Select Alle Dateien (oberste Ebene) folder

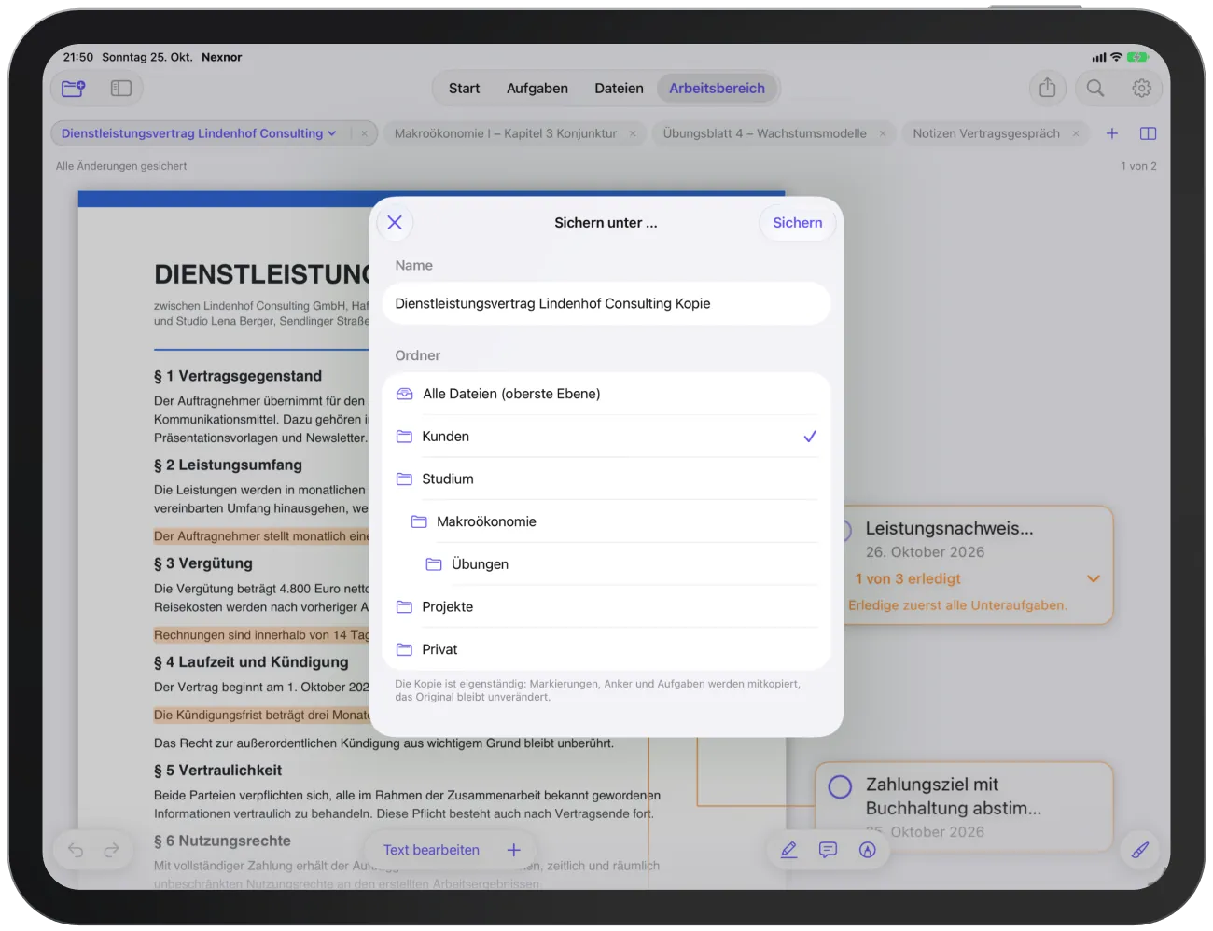coord(606,394)
